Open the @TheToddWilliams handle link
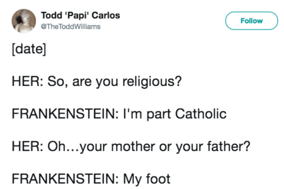This screenshot has height=189, width=284. pos(71,27)
